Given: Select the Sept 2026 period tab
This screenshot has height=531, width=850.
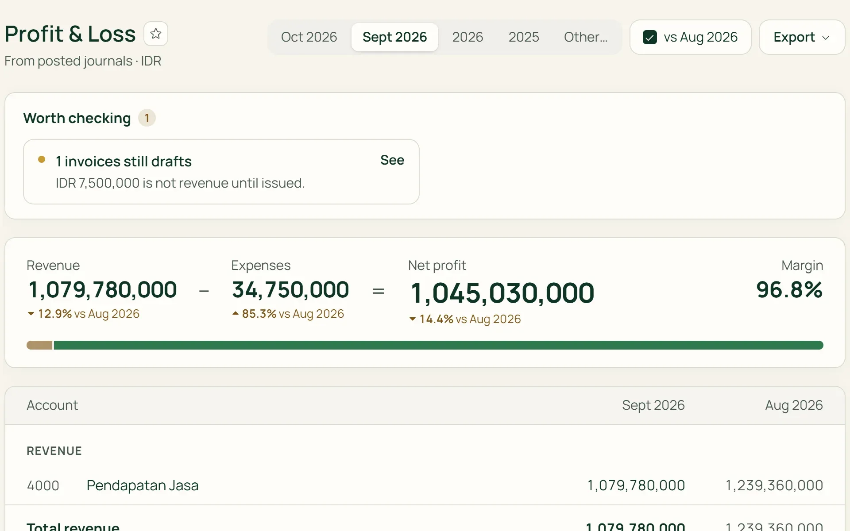Looking at the screenshot, I should [394, 37].
